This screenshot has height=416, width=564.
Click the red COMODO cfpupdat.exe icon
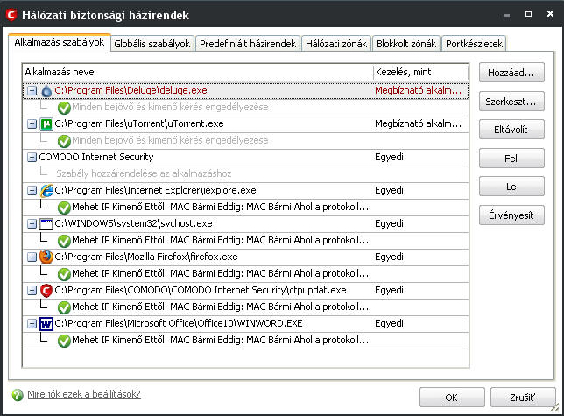click(46, 291)
